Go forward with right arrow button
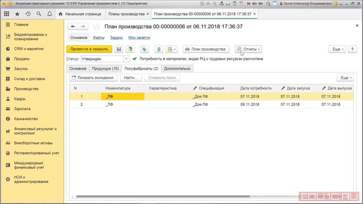This screenshot has width=363, height=204. (x=83, y=27)
